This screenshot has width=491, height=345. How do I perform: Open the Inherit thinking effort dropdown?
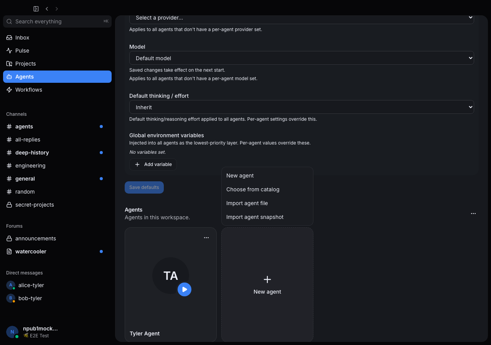(x=302, y=107)
